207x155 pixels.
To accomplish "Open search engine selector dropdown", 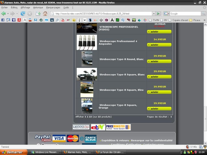I will 167,14.
